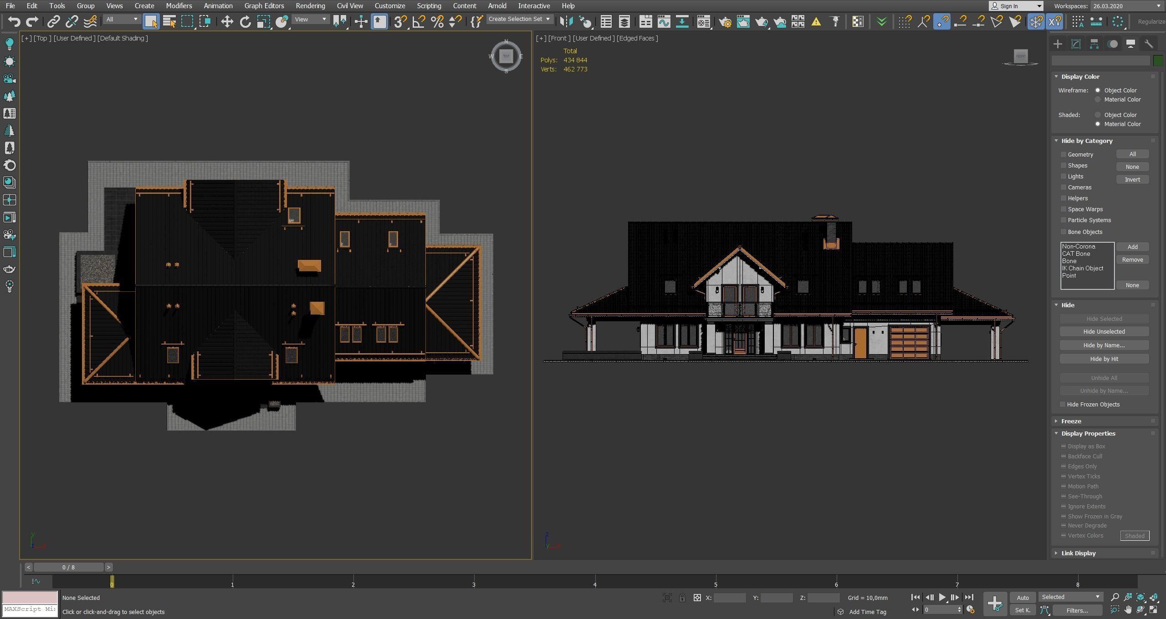Set Shaded to Object Color

pos(1098,115)
